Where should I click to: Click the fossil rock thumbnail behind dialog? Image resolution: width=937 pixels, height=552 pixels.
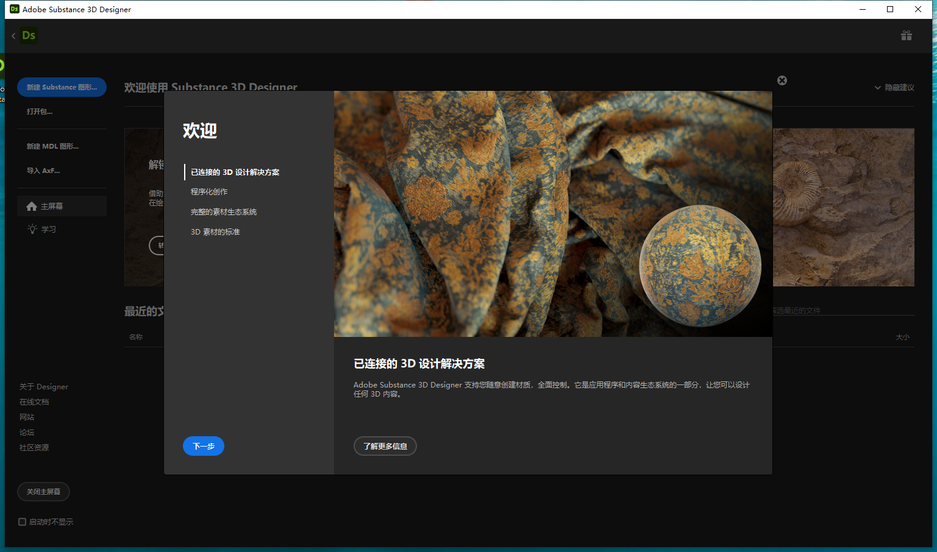844,207
